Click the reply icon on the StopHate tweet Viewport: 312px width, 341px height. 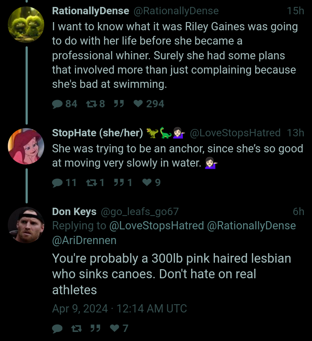point(58,183)
